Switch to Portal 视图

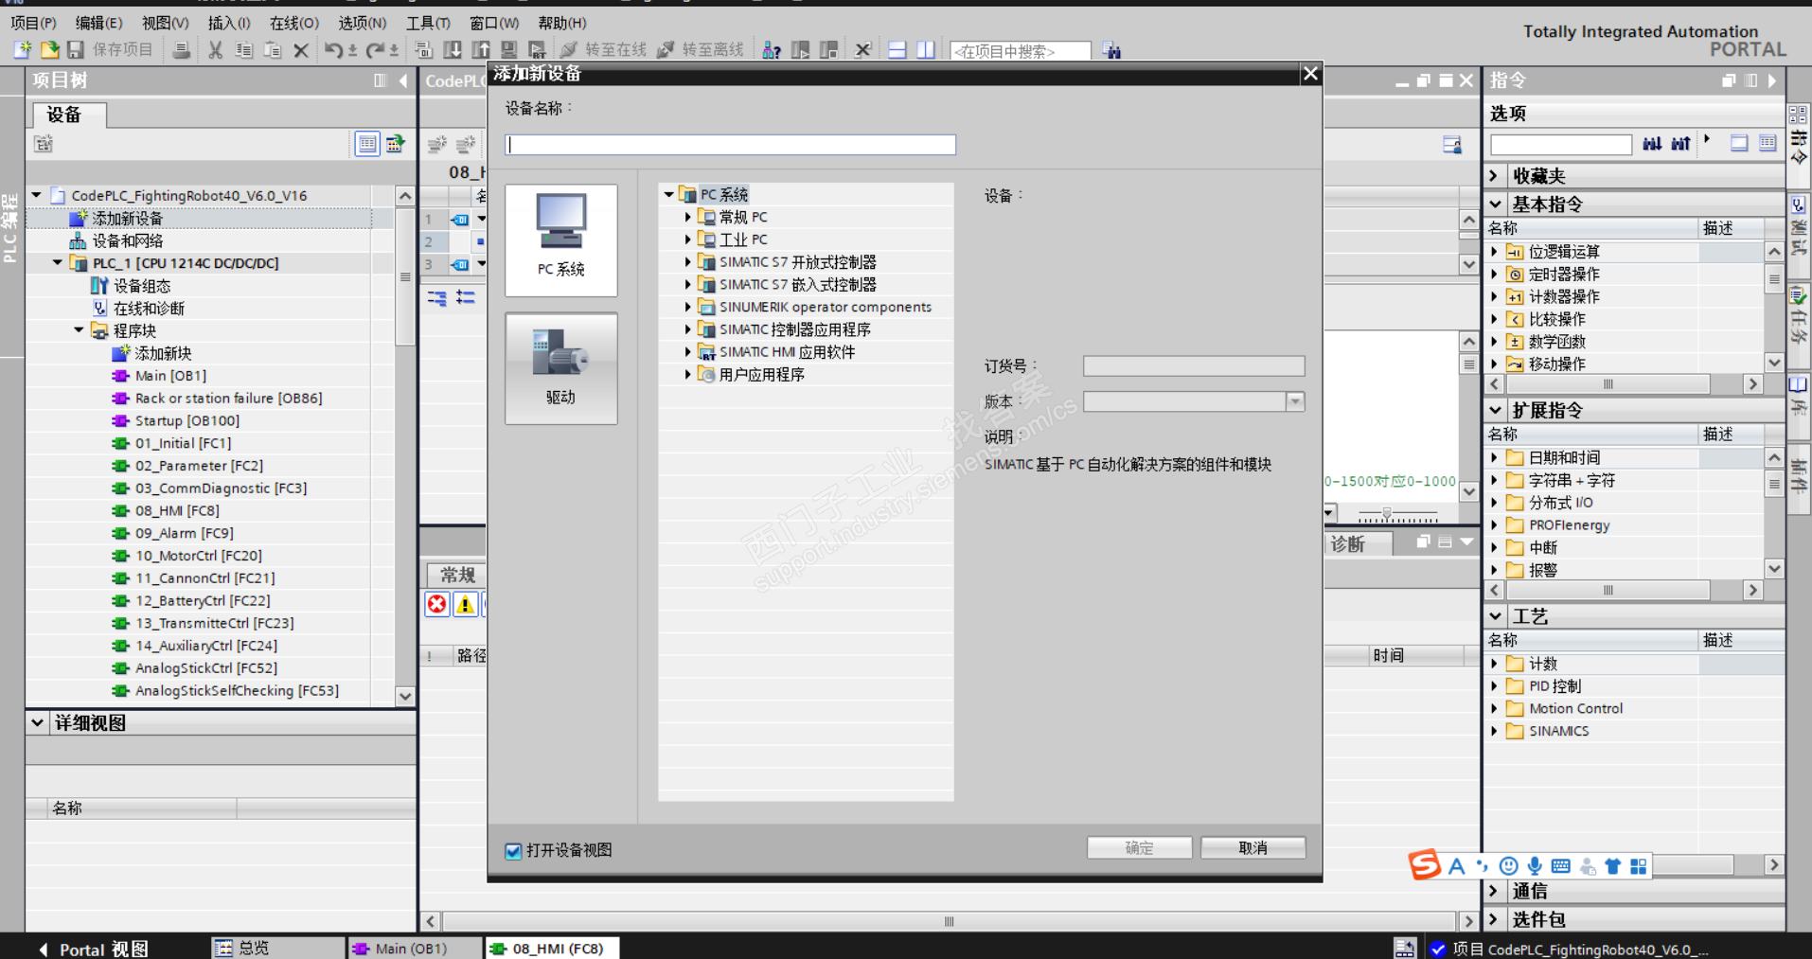coord(94,949)
